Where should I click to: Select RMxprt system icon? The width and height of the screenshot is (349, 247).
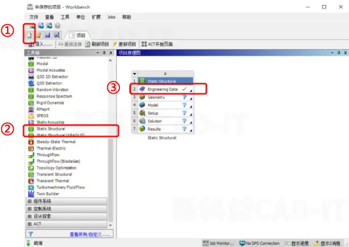31,109
